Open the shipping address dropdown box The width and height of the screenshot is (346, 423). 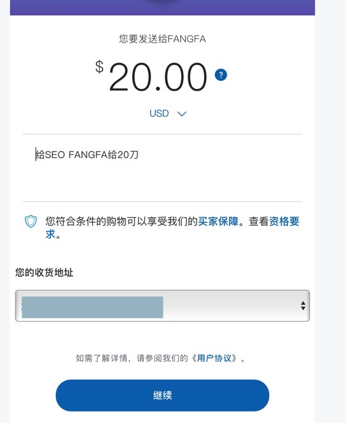click(162, 306)
